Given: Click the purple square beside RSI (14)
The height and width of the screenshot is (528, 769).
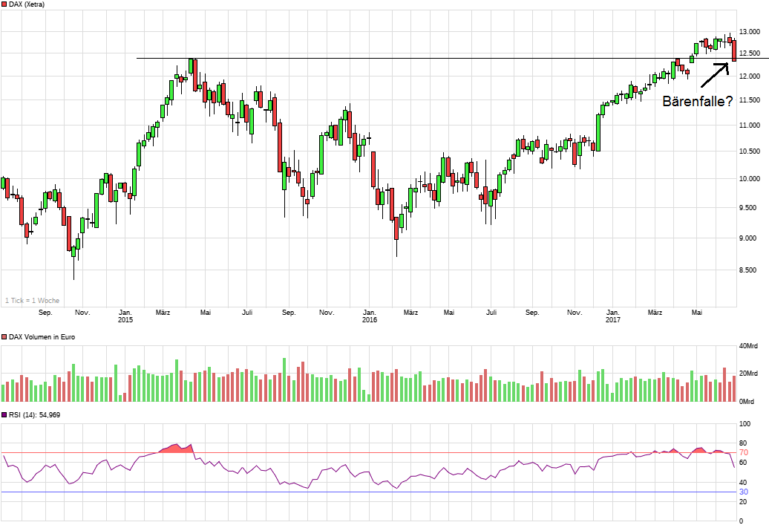Looking at the screenshot, I should click(4, 415).
